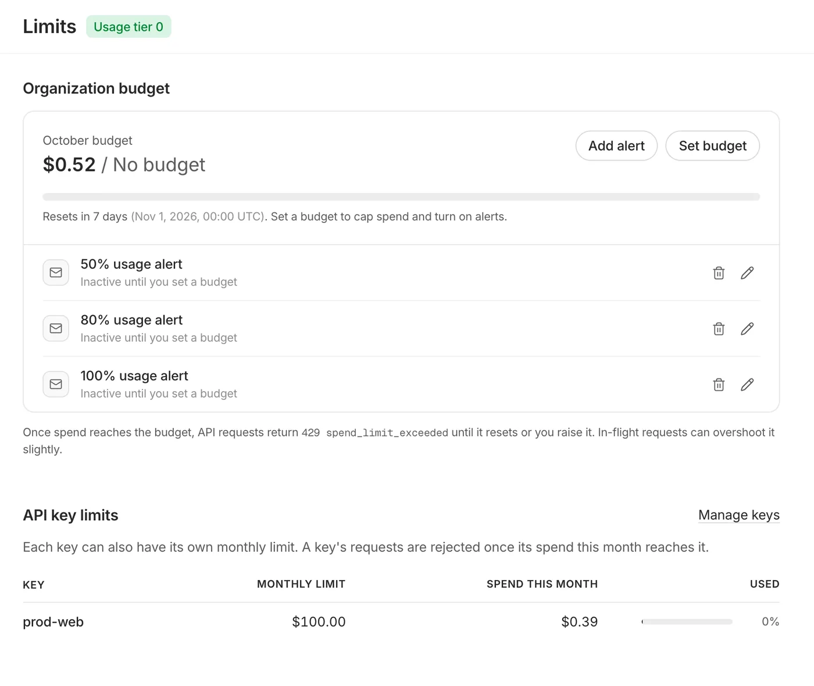
Task: Click the mail icon beside 50% usage alert
Action: (x=56, y=273)
